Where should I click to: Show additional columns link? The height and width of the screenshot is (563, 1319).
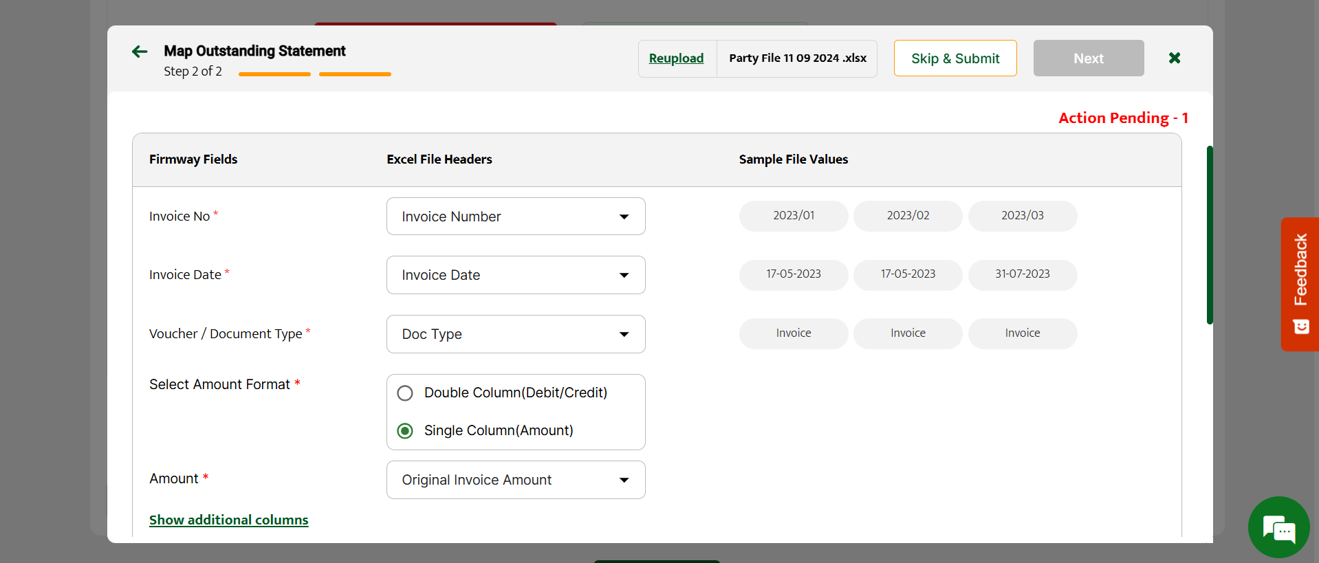click(228, 520)
